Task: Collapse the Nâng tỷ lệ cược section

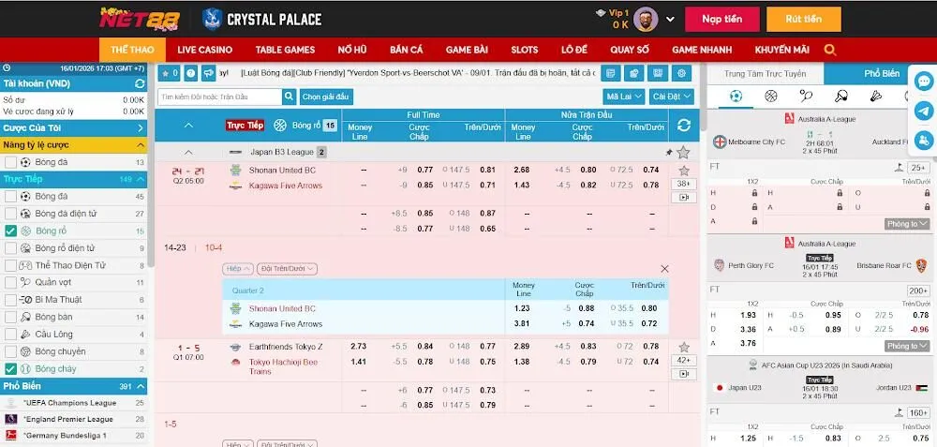Action: 141,145
